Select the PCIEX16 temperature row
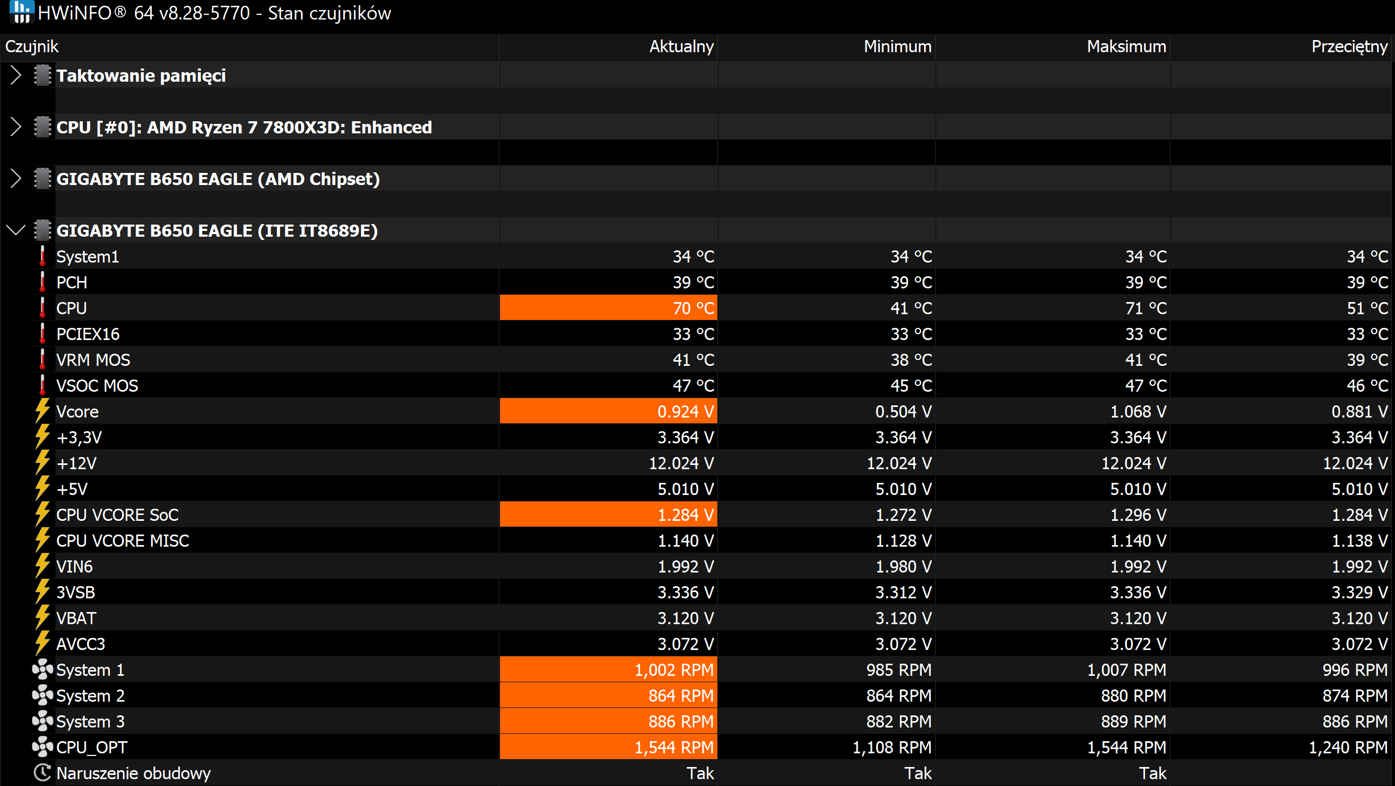1395x786 pixels. point(697,334)
